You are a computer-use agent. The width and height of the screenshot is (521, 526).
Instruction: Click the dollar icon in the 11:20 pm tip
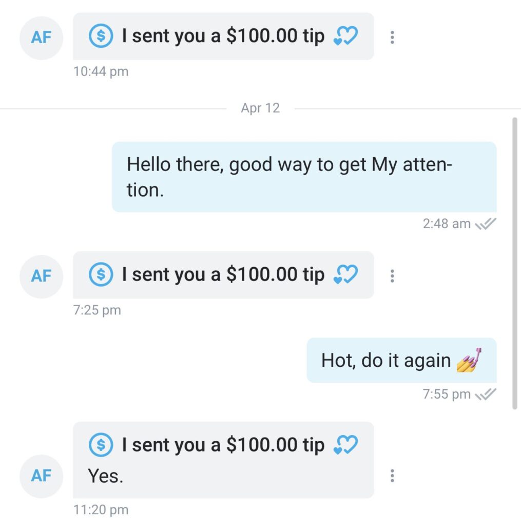tap(101, 444)
